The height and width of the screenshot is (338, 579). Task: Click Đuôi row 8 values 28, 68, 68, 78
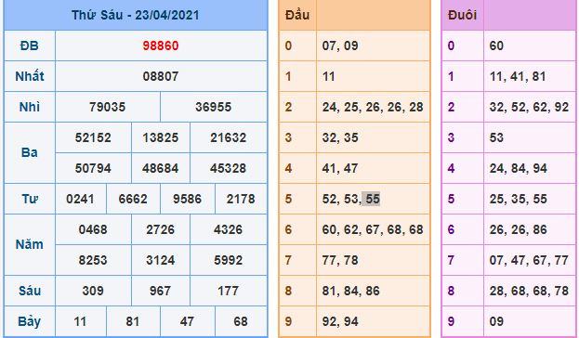(529, 291)
